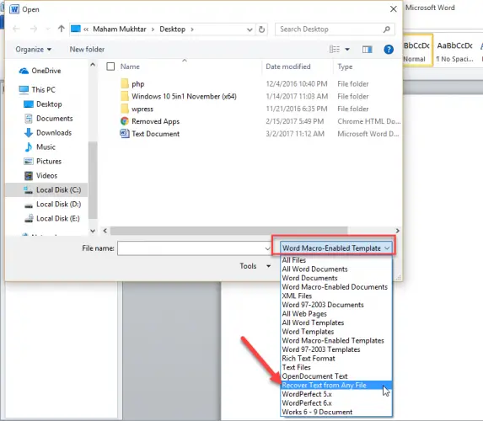Click the Forward navigation arrow
Screen dimensions: 483x421
[34, 29]
